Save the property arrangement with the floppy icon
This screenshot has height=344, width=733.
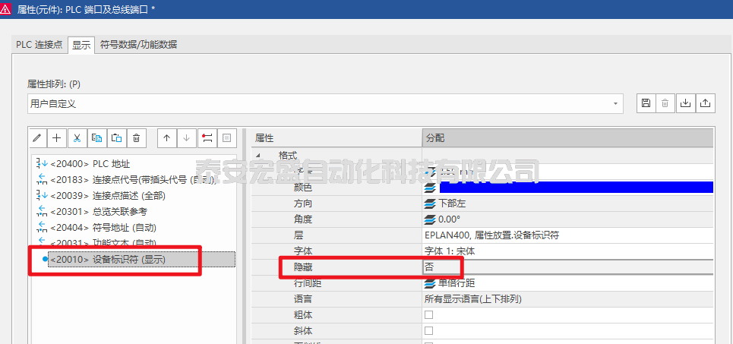(x=646, y=103)
